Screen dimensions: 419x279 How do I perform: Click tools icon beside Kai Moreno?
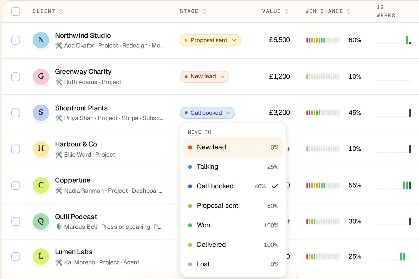59,262
